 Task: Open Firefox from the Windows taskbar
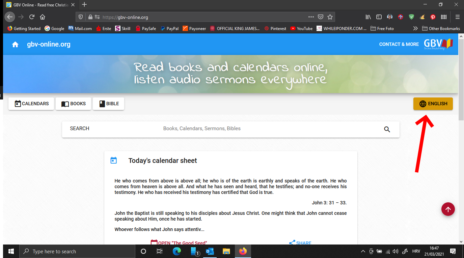pos(243,251)
